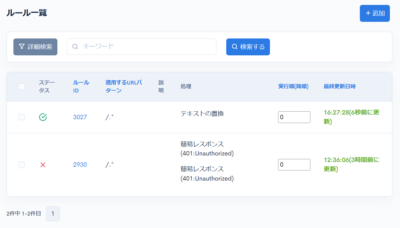Click the green enabled status icon for rule 3027

click(43, 117)
